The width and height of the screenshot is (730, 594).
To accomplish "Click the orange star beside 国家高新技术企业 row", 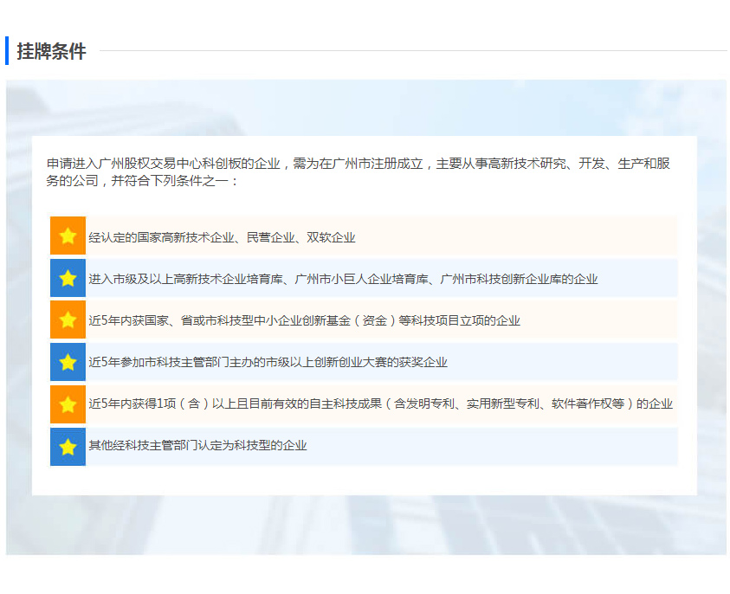I will pos(68,236).
